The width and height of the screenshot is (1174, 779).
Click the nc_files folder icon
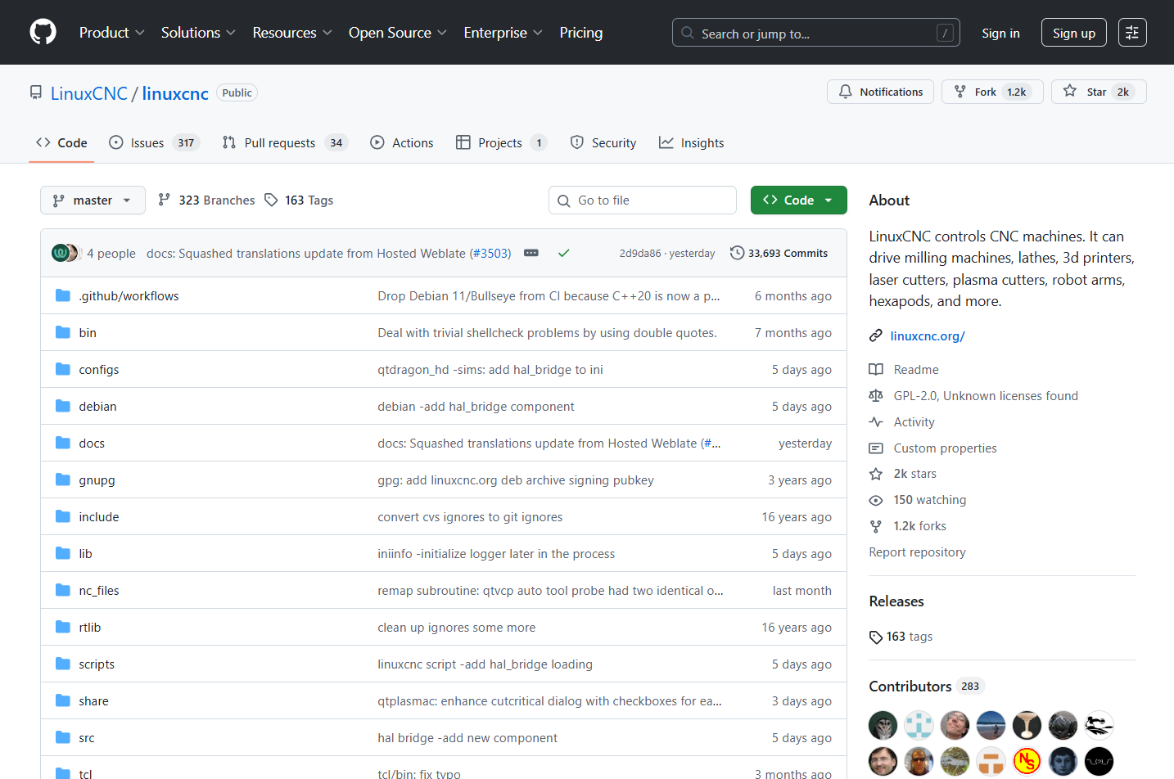(63, 590)
